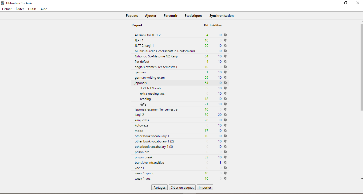Open otherbook vocabulary 1 (3) deck

click(x=154, y=147)
